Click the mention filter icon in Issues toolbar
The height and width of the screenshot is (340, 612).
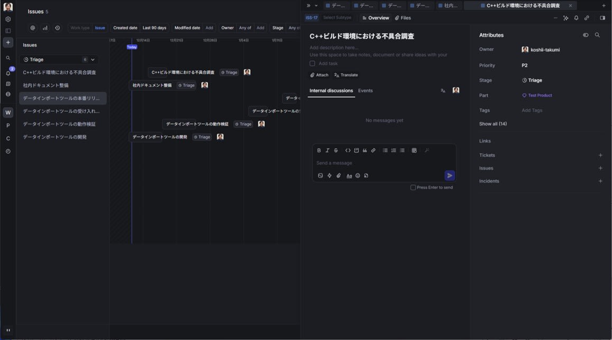33,28
